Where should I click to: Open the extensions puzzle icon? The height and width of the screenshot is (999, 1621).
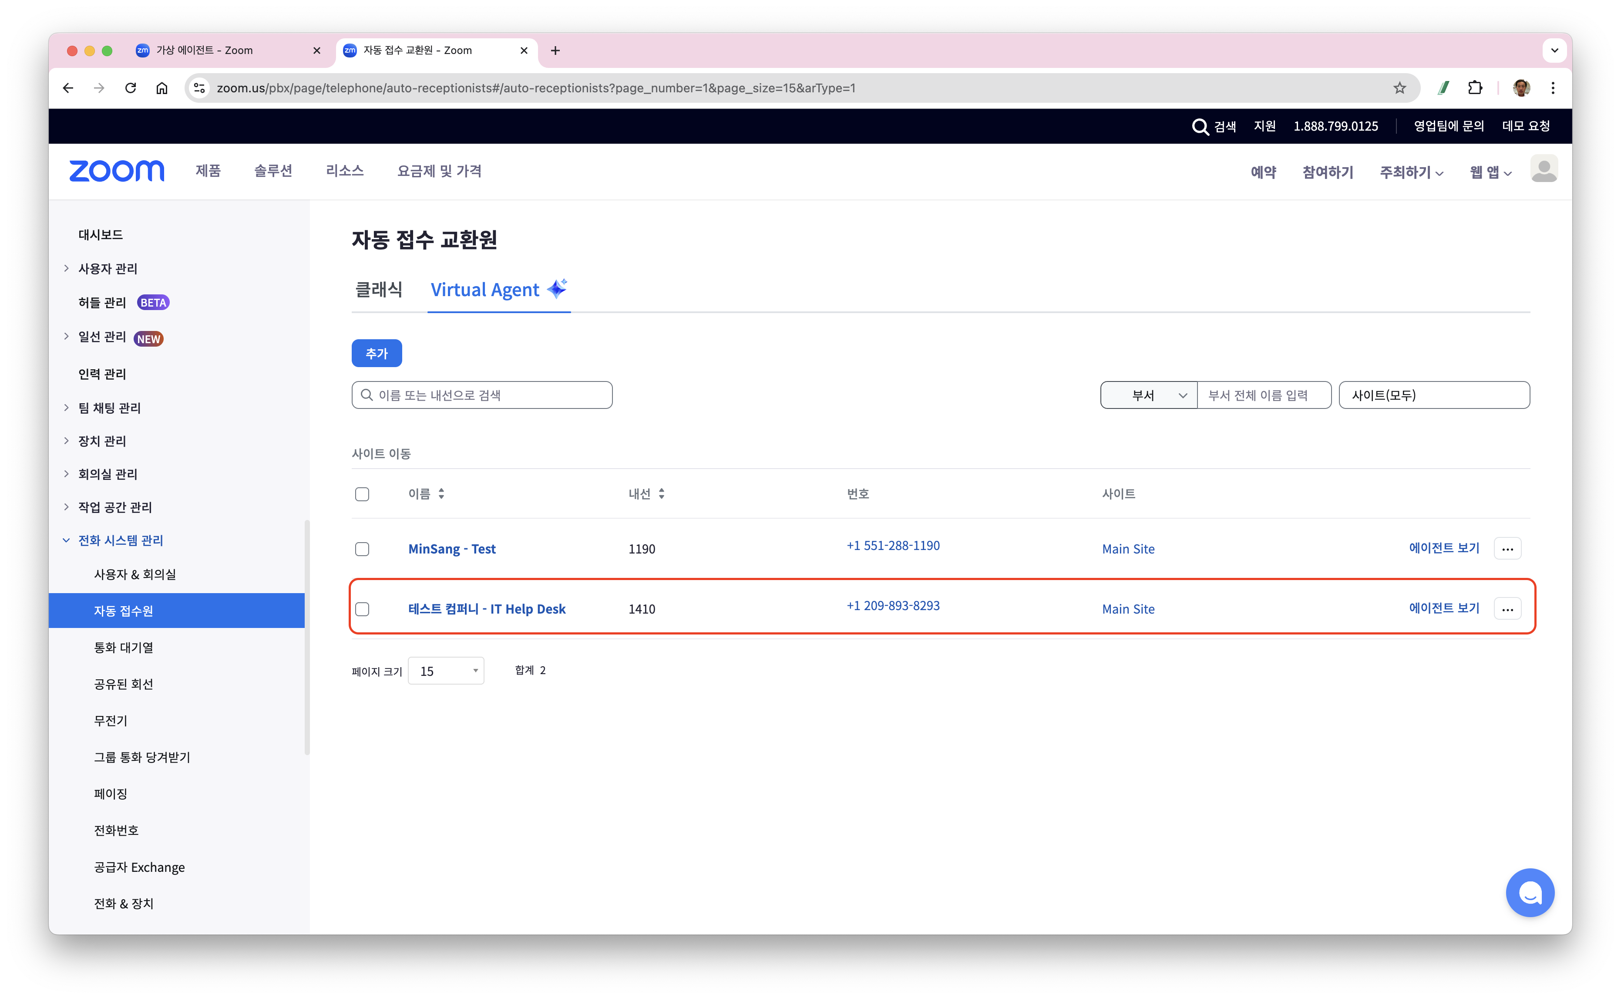coord(1475,88)
